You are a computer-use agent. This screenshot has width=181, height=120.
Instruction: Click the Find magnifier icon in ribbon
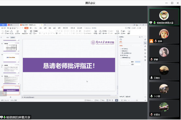pyautogui.click(x=122, y=31)
